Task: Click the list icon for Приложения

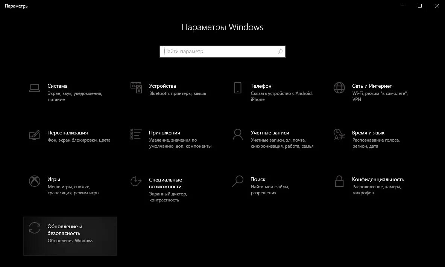Action: tap(136, 134)
